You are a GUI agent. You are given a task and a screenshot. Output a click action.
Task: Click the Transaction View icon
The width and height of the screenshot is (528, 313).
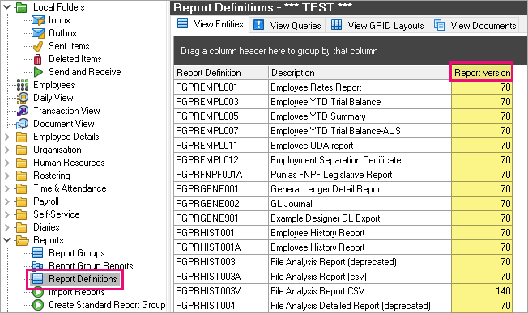click(x=22, y=111)
